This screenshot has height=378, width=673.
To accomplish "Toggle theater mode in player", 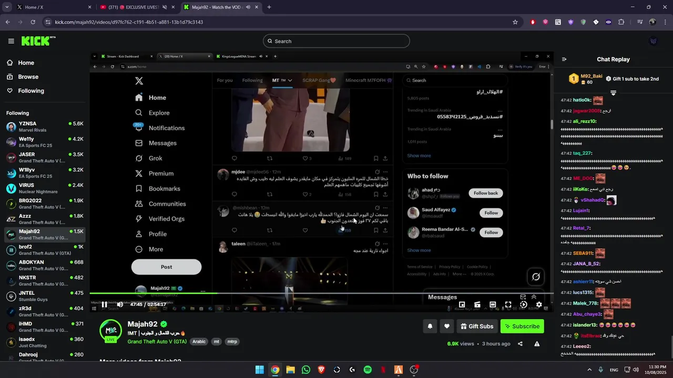I will [x=493, y=304].
